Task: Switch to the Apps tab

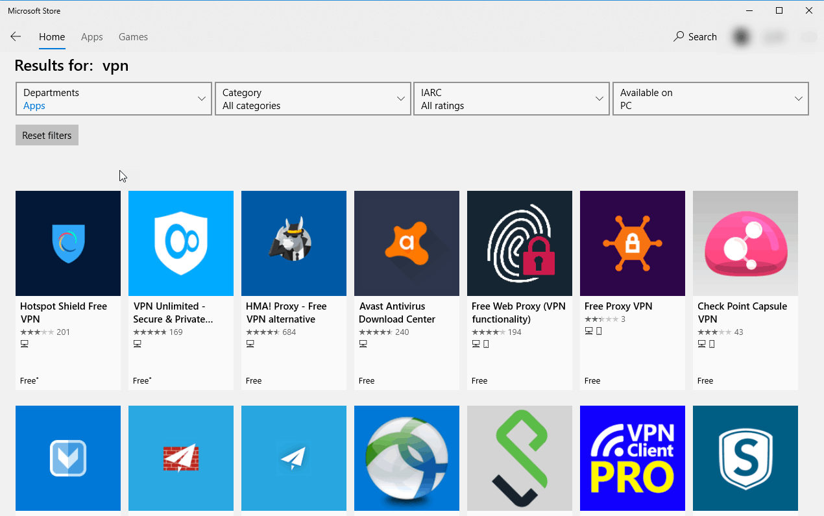Action: (x=92, y=37)
